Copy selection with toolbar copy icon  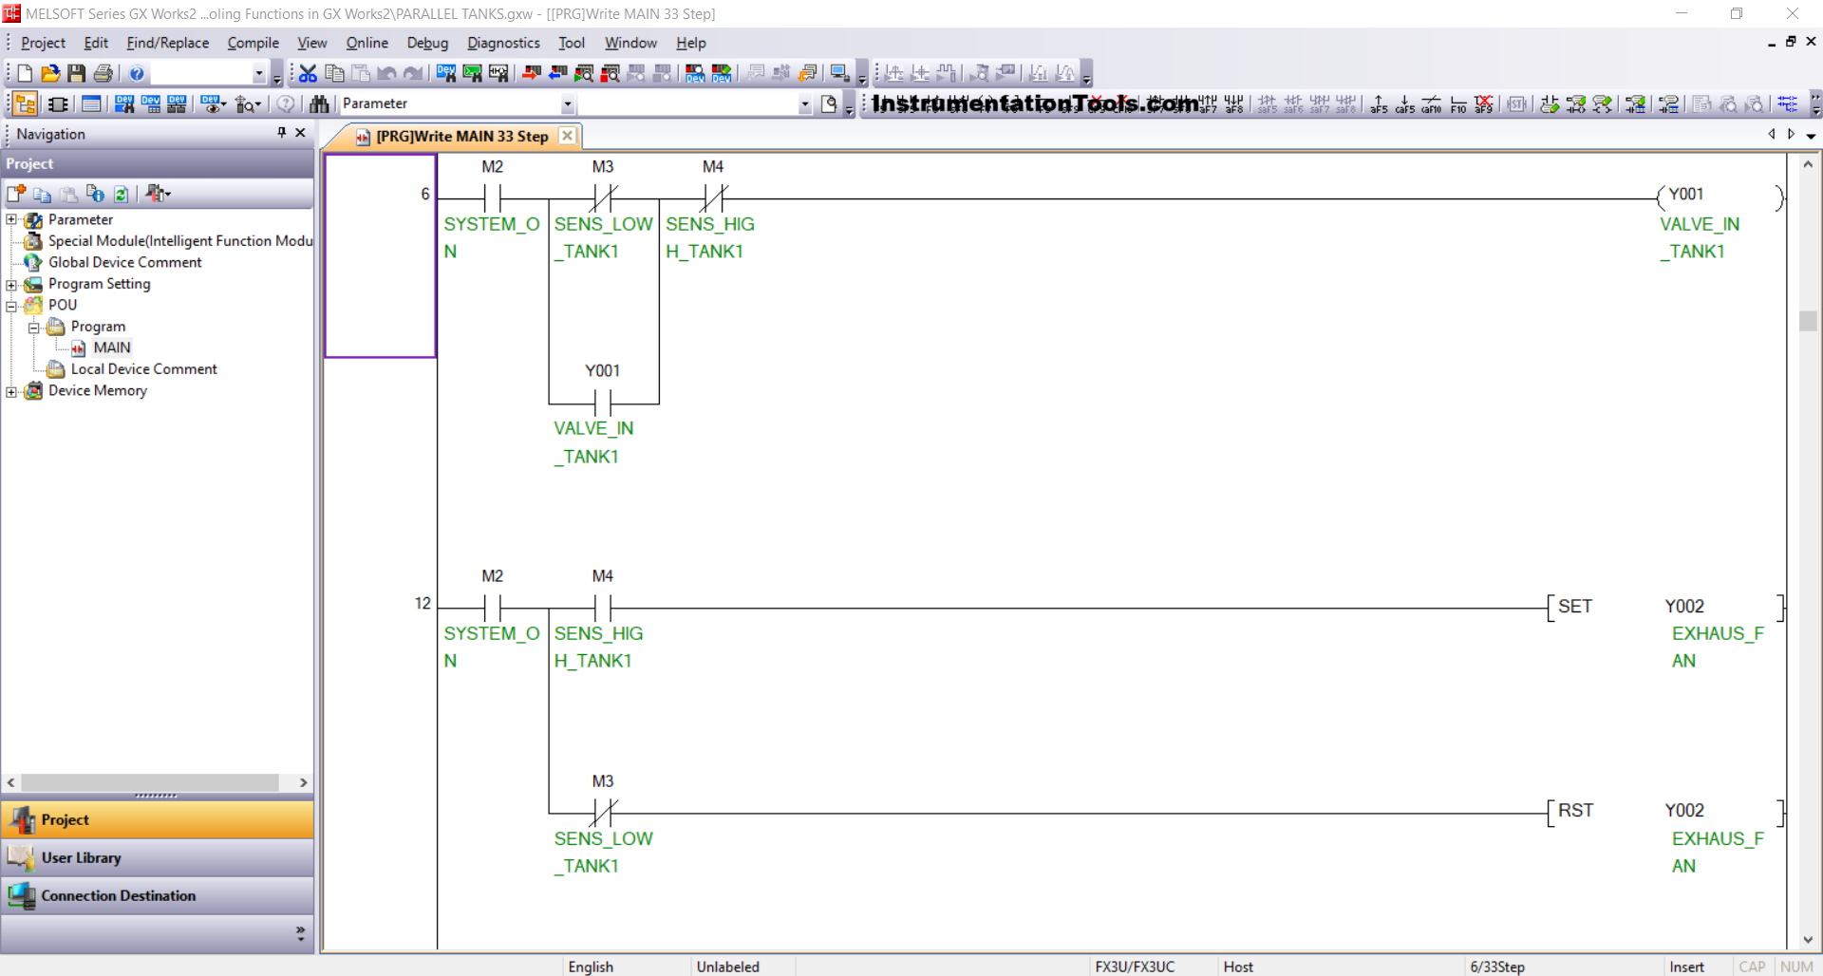(x=334, y=73)
